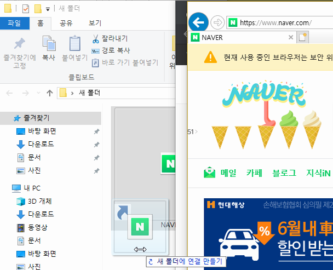The width and height of the screenshot is (333, 270).
Task: Click the 복사 copy icon
Action: pos(49,43)
